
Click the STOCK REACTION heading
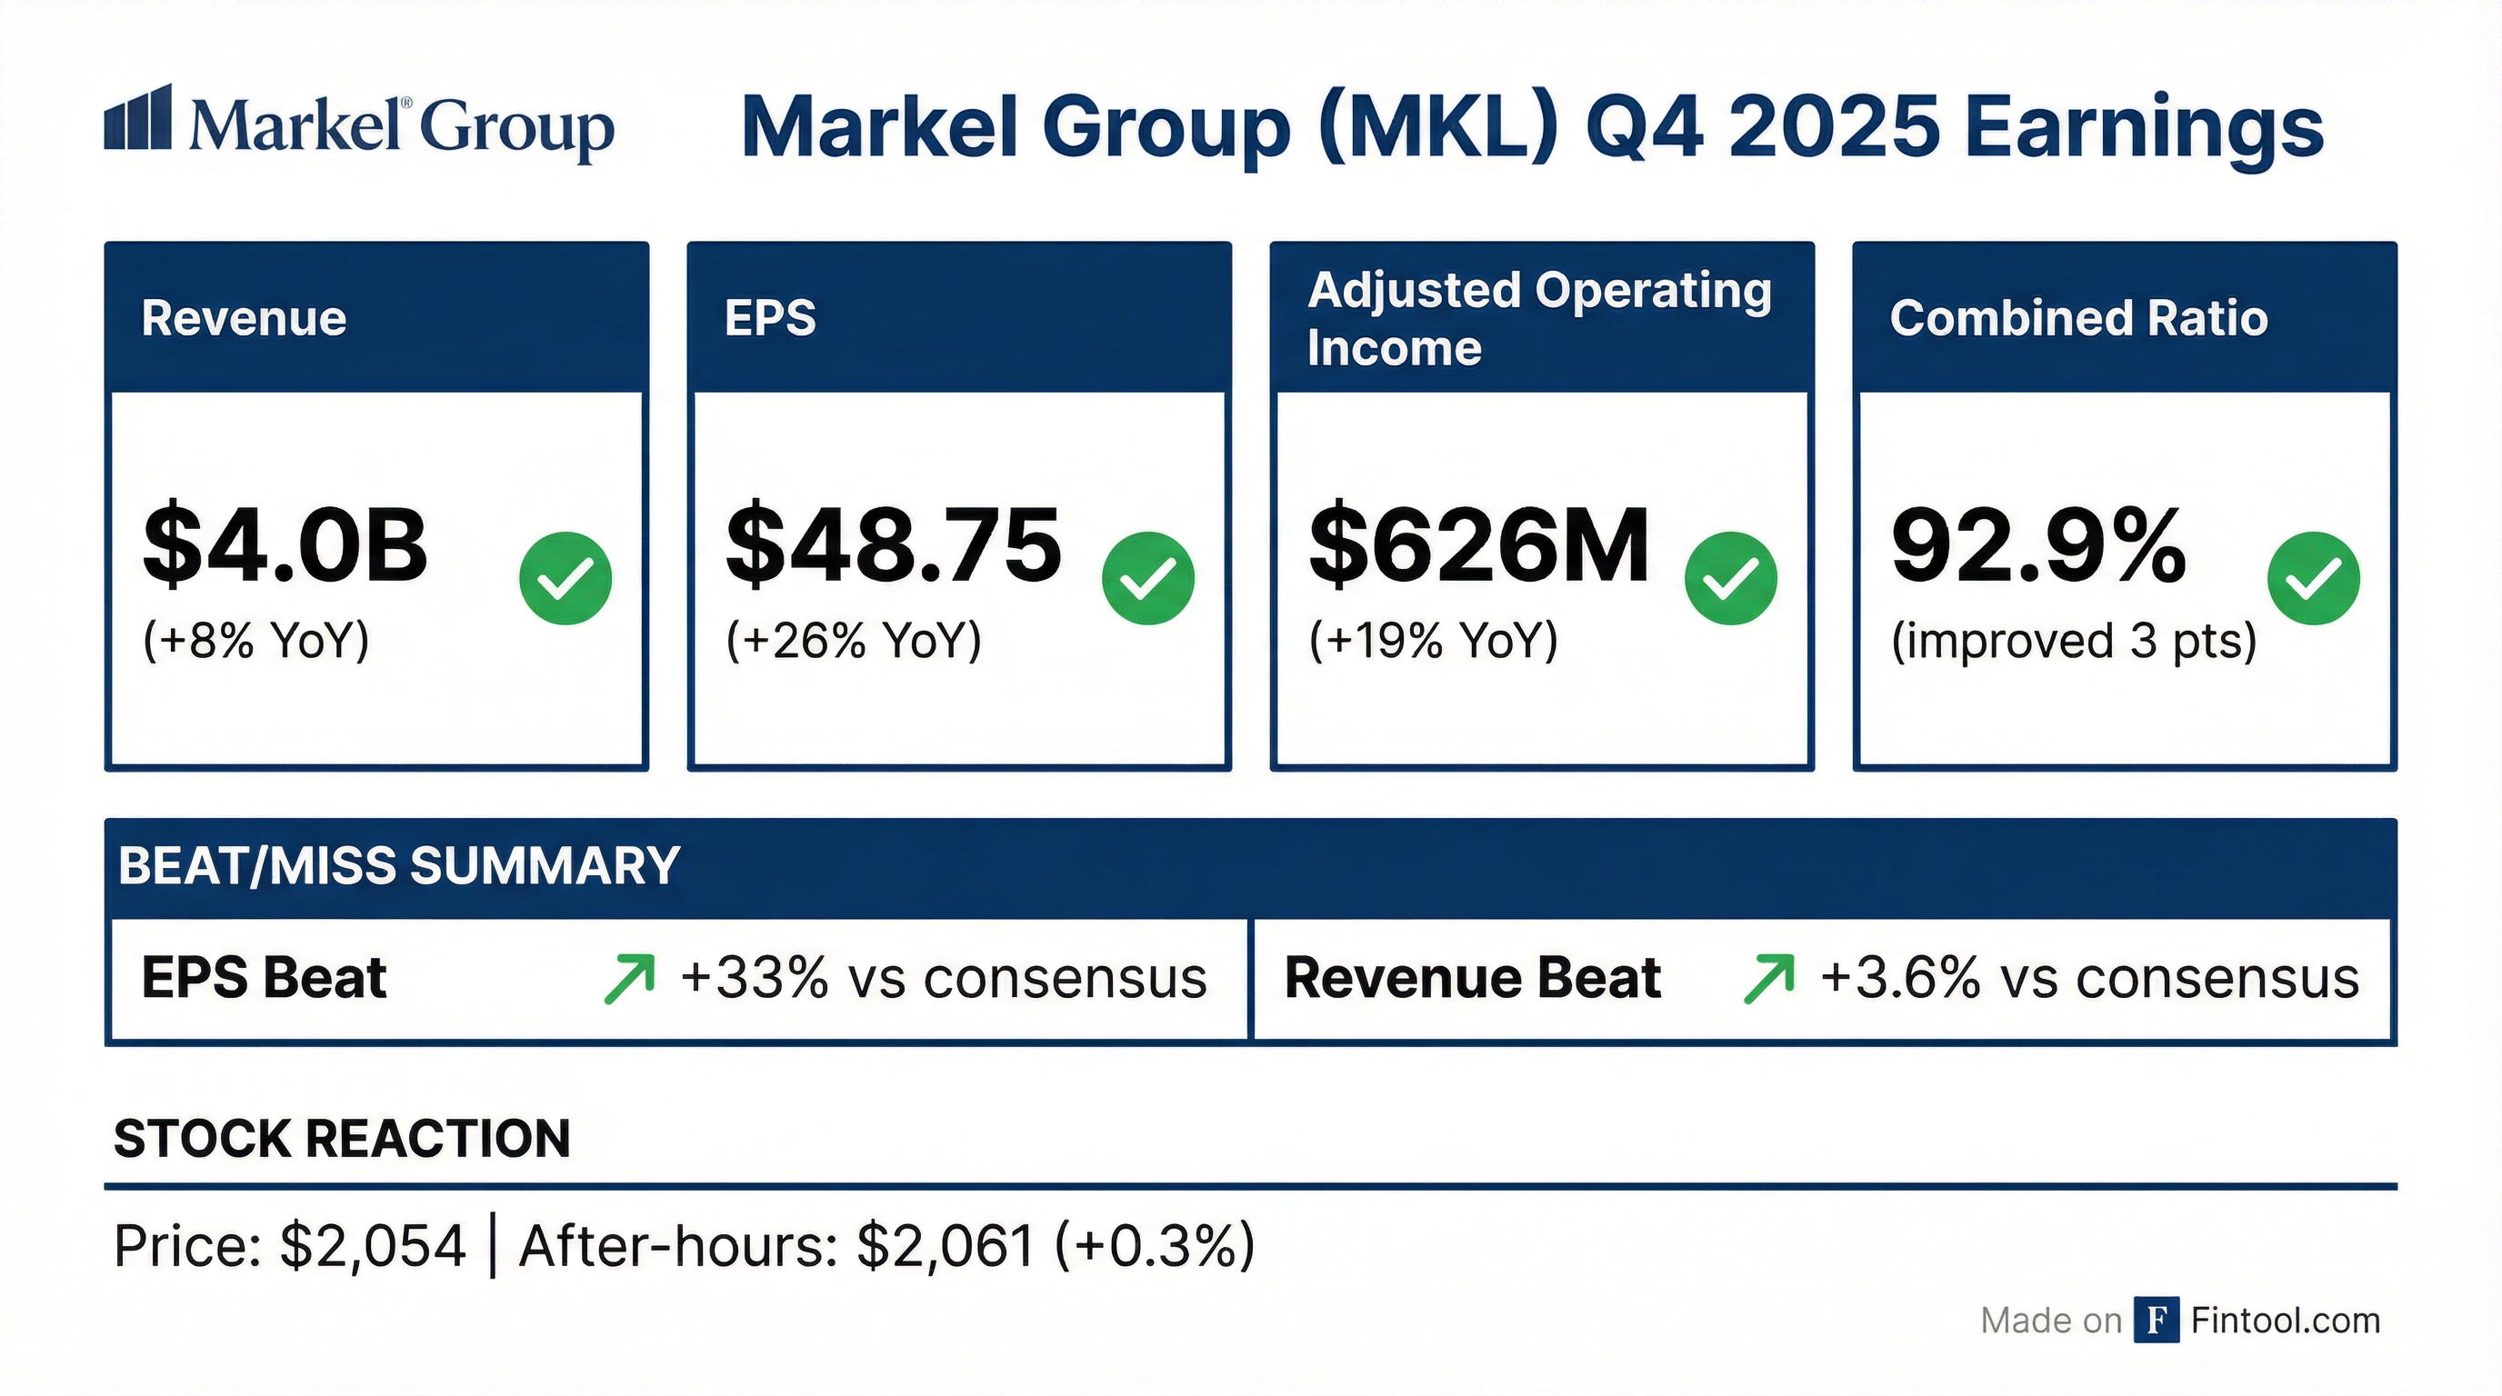pyautogui.click(x=342, y=1138)
